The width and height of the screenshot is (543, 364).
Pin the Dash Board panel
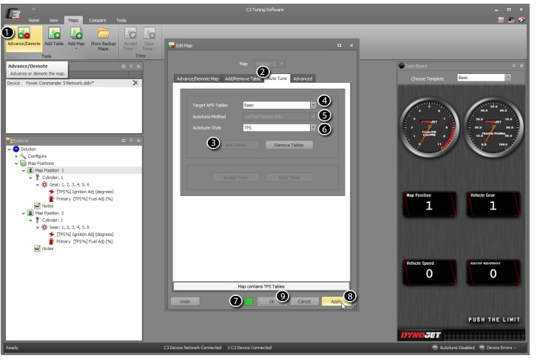[x=514, y=66]
